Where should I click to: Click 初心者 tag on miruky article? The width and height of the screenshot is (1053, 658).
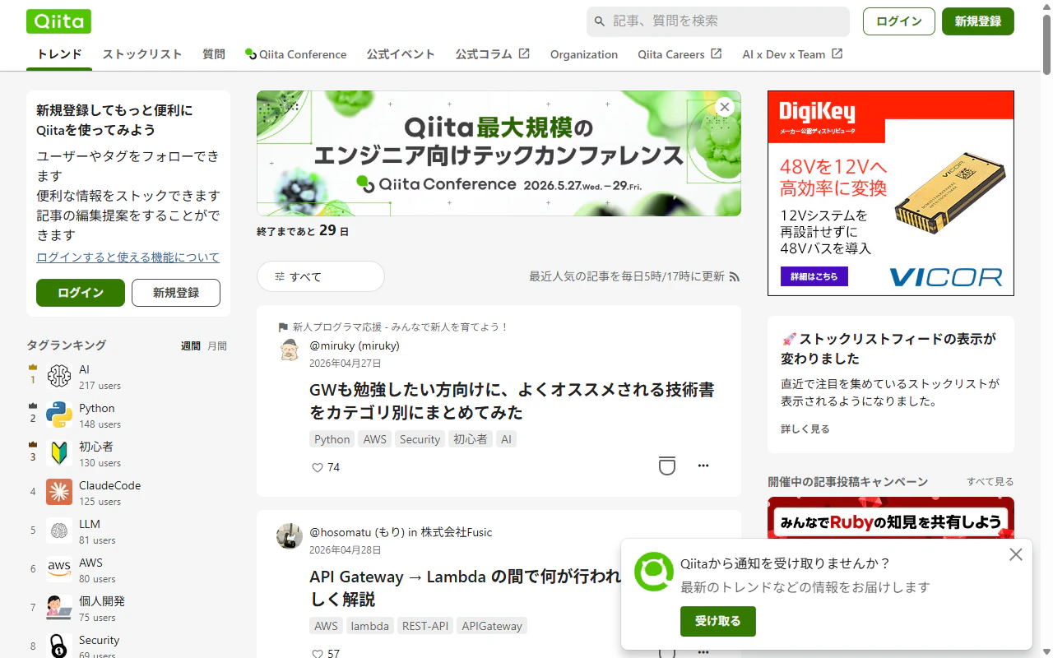click(471, 439)
